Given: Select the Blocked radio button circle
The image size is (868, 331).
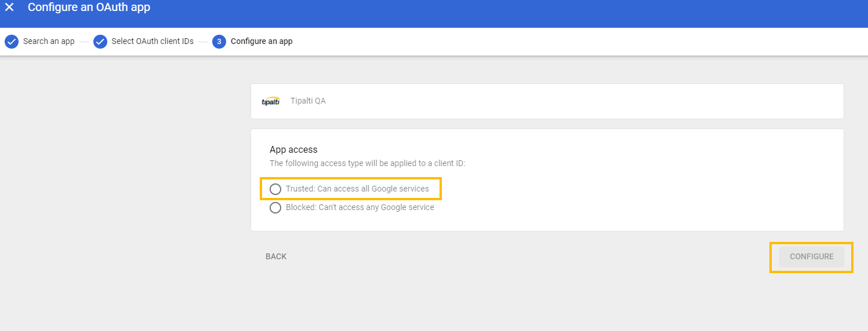Looking at the screenshot, I should 275,208.
